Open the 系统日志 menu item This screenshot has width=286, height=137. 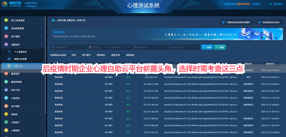23,66
